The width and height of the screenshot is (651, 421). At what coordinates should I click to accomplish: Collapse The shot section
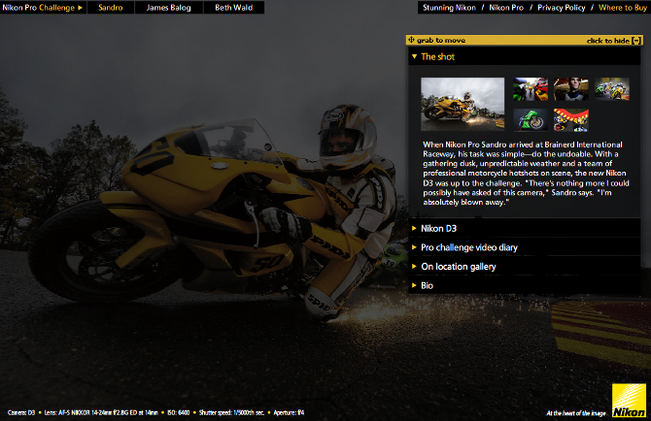pos(525,57)
